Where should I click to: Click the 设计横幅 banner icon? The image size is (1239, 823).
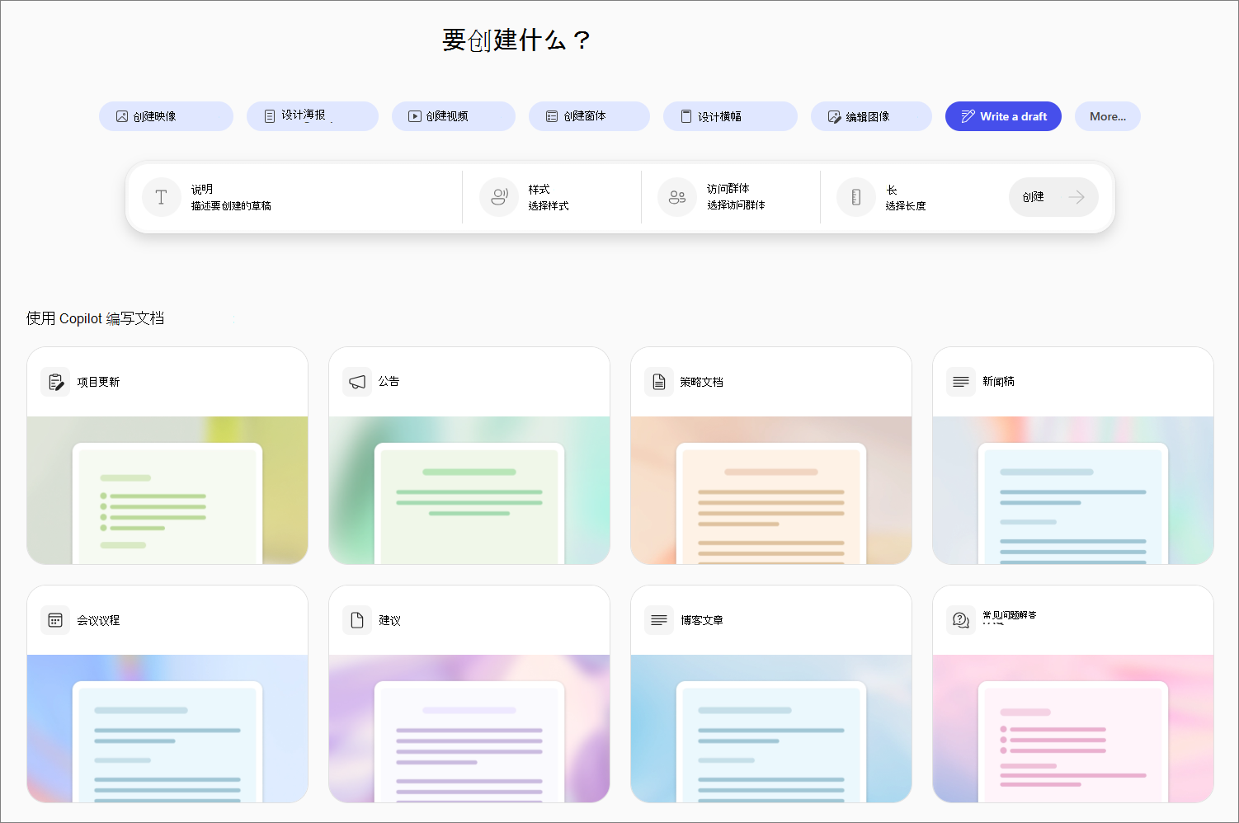pyautogui.click(x=686, y=116)
